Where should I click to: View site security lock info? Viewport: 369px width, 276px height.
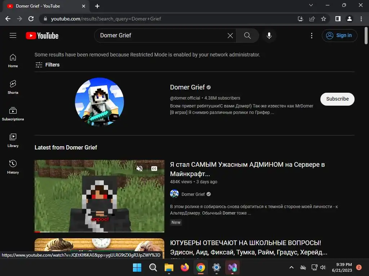[x=45, y=19]
